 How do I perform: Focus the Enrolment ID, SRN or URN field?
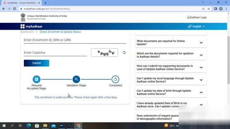(75, 40)
